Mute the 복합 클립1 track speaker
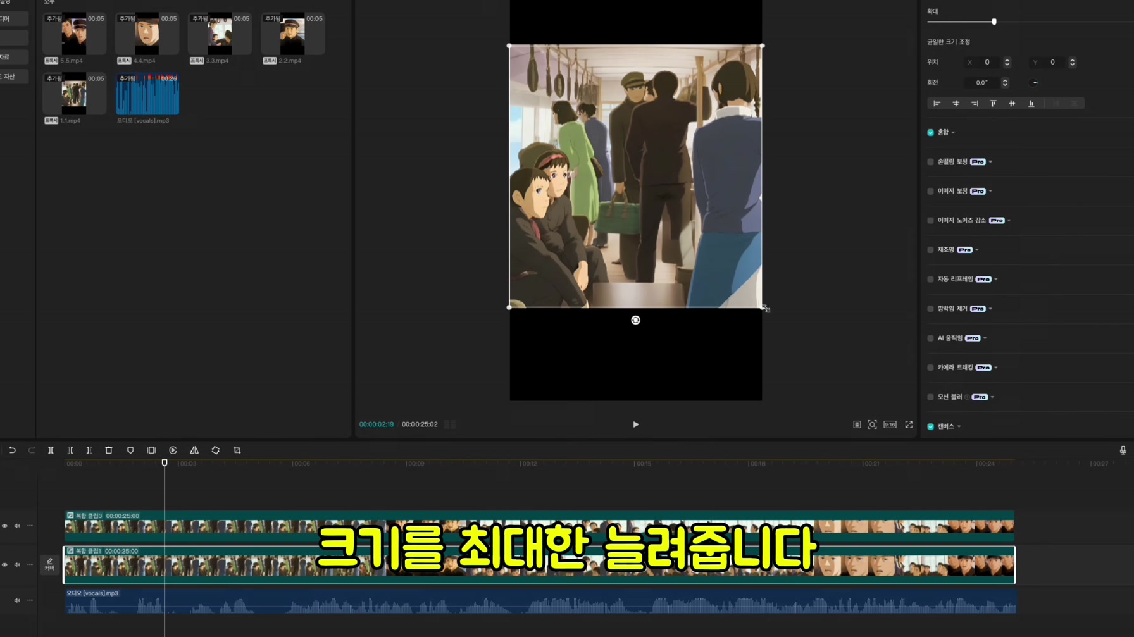This screenshot has width=1134, height=637. click(17, 564)
